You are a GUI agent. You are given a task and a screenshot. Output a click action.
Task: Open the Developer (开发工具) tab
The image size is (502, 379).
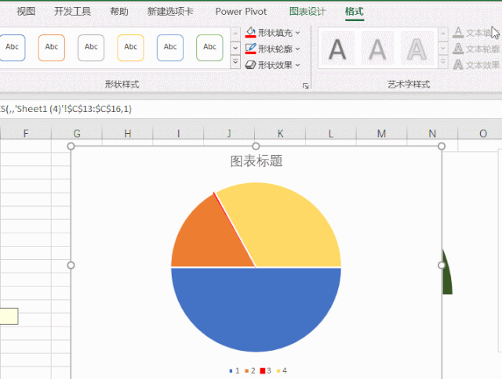pyautogui.click(x=73, y=12)
